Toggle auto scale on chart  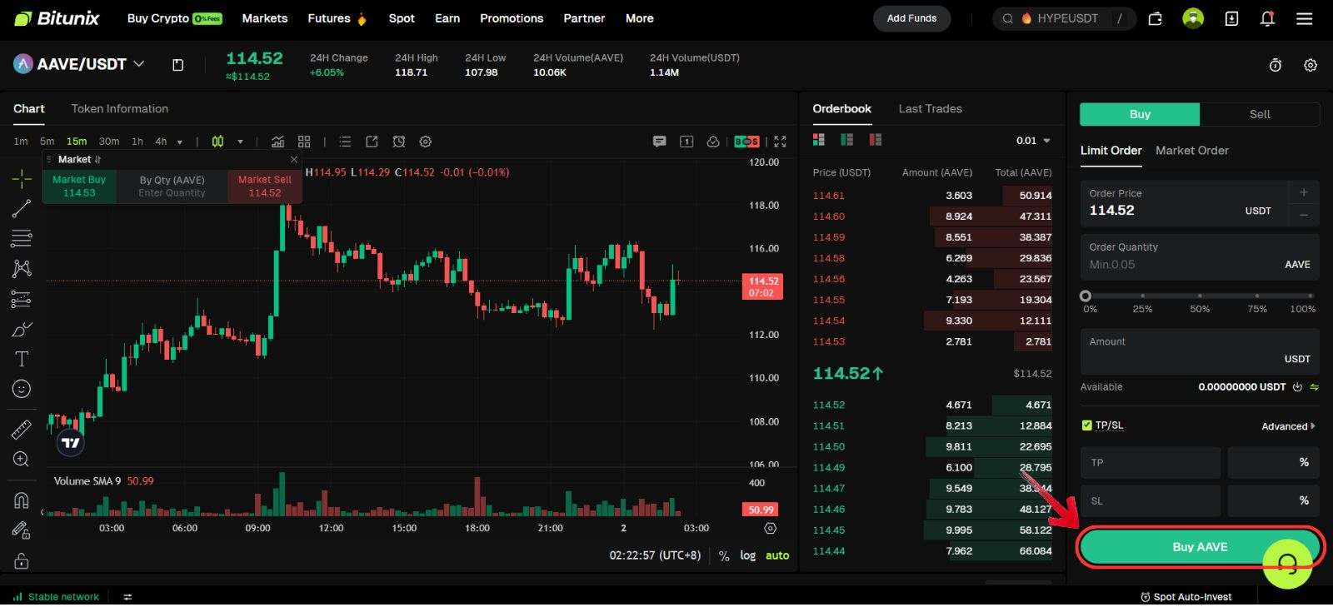(x=777, y=555)
